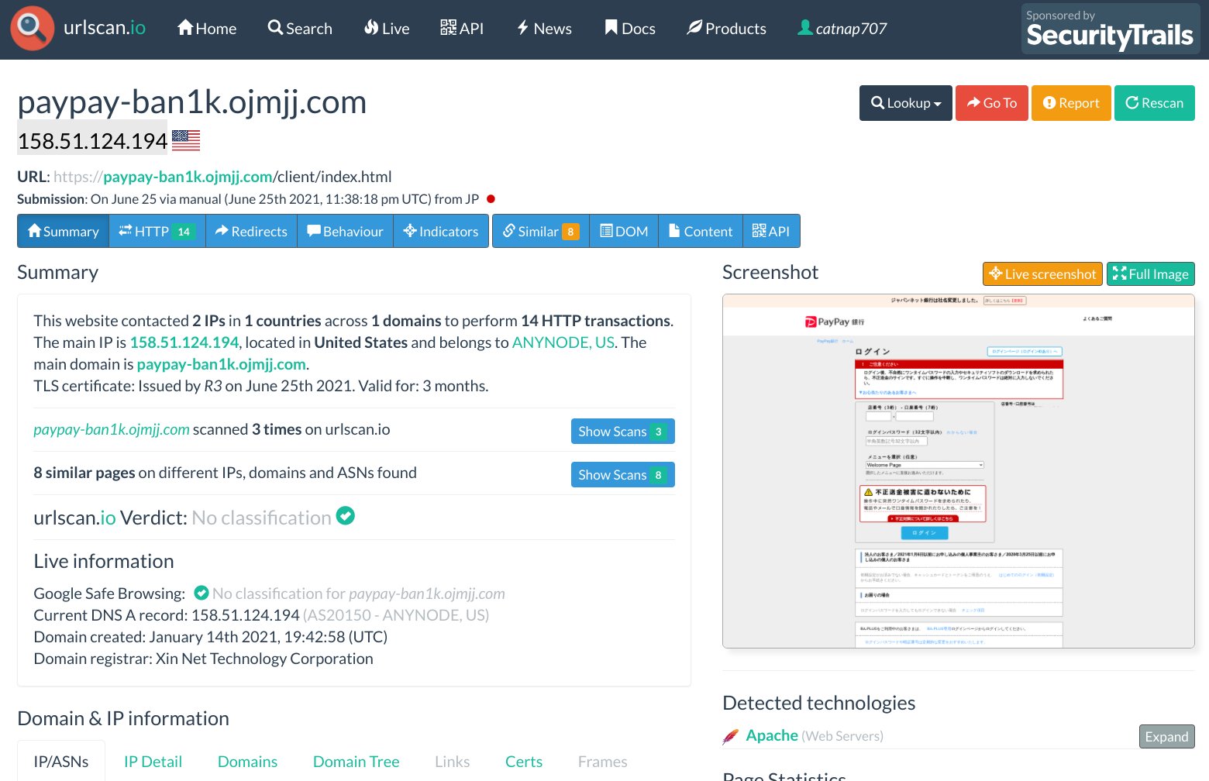Click main IP link 158.51.124.194 in summary
This screenshot has height=781, width=1209.
pyautogui.click(x=184, y=342)
